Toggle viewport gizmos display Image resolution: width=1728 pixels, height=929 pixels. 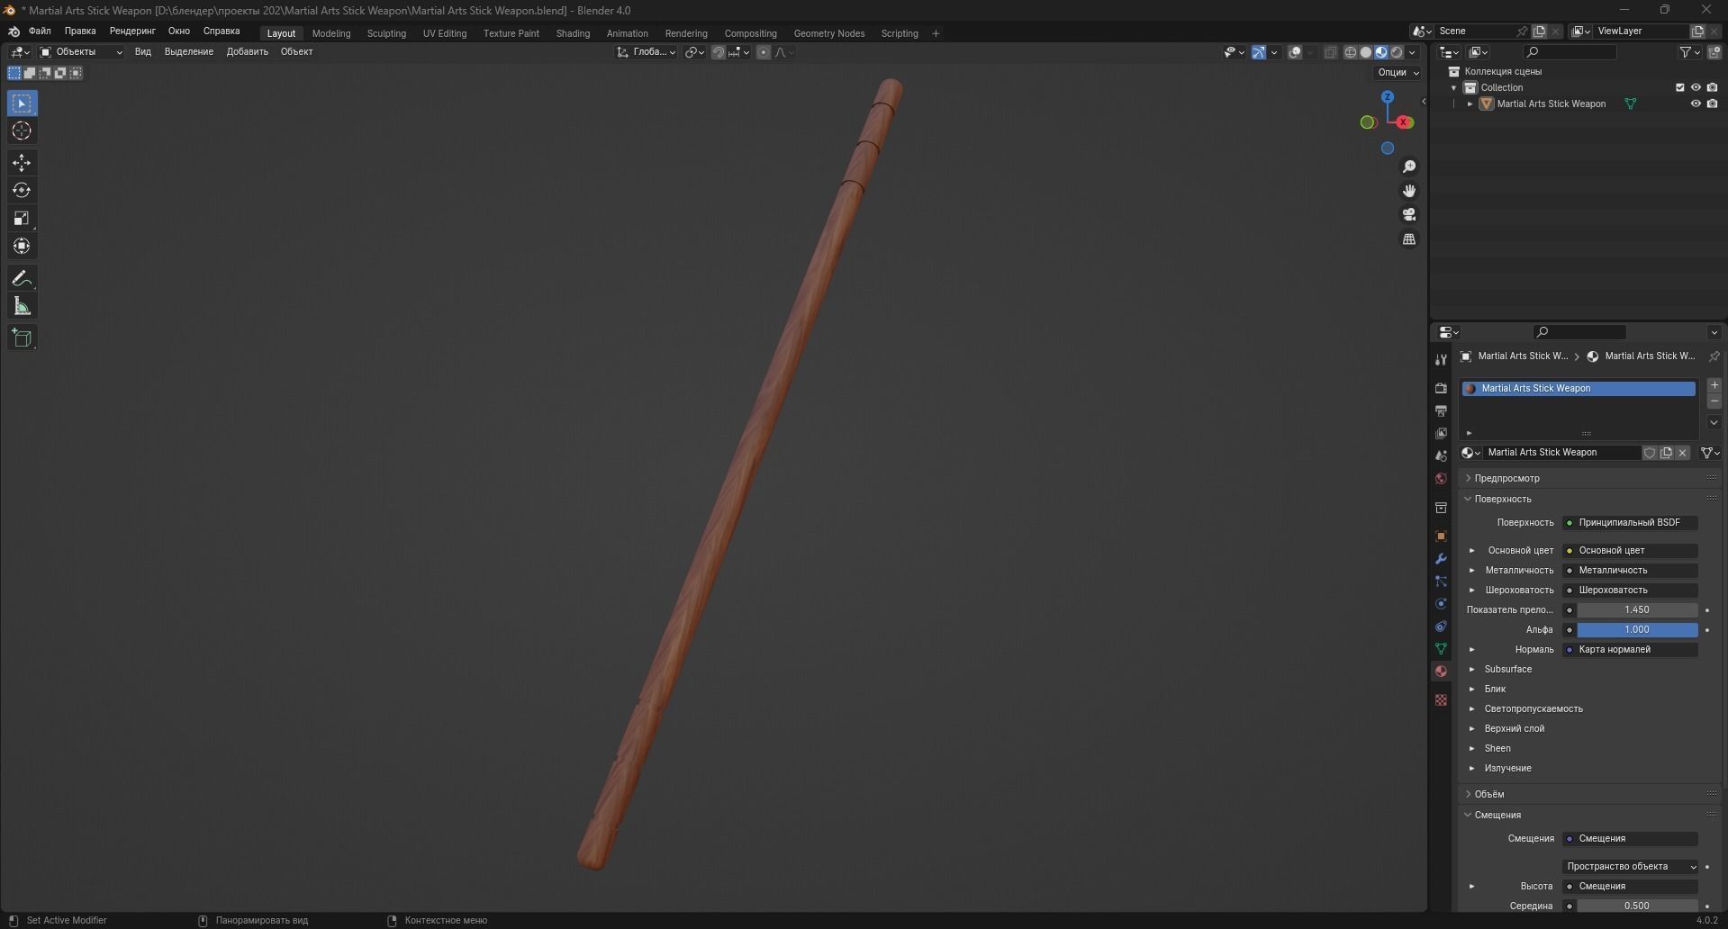(x=1259, y=52)
